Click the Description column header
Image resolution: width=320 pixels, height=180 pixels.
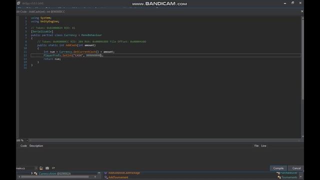(x=36, y=145)
